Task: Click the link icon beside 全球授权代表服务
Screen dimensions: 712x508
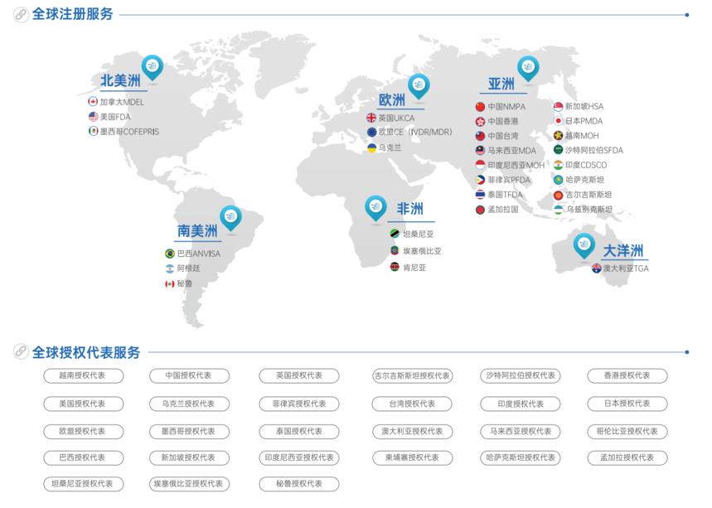Action: (21, 351)
